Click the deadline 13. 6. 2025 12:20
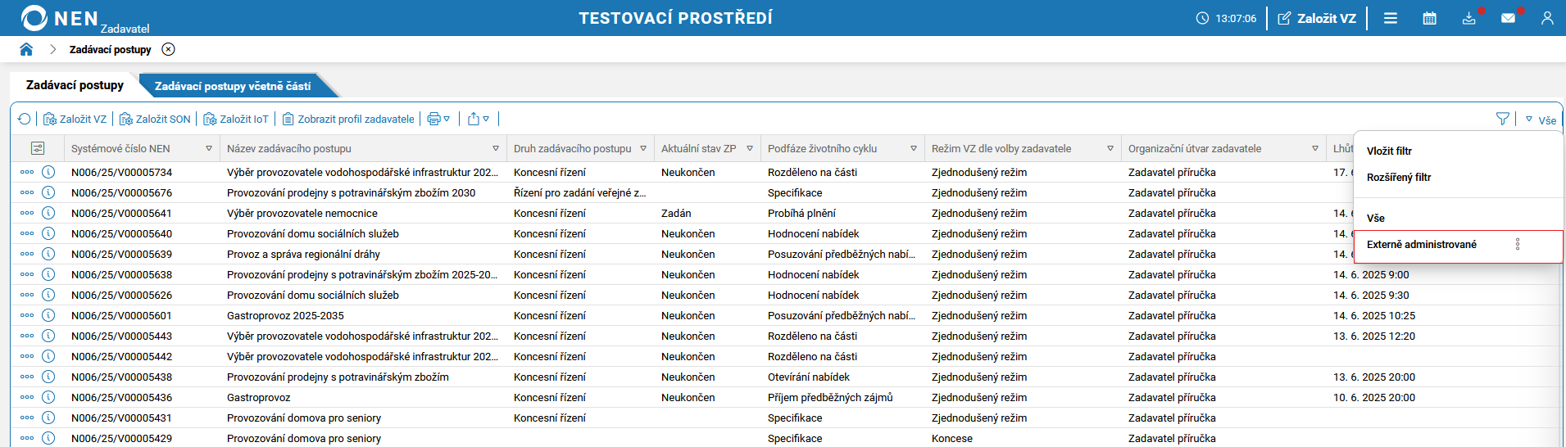This screenshot has height=447, width=1566. click(1374, 336)
